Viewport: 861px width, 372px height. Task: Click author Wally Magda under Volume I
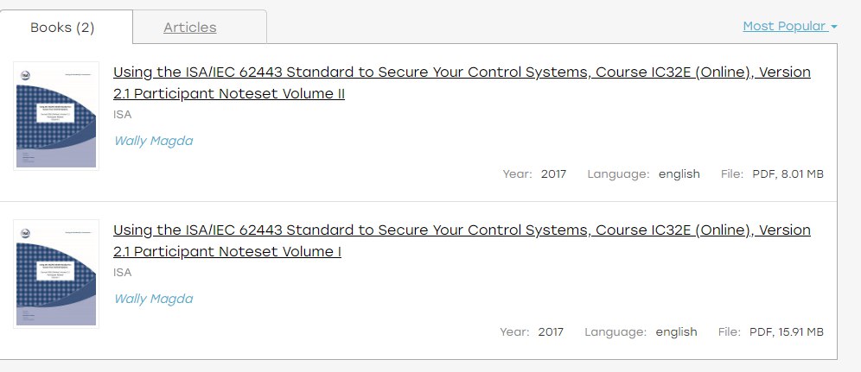[x=153, y=299]
